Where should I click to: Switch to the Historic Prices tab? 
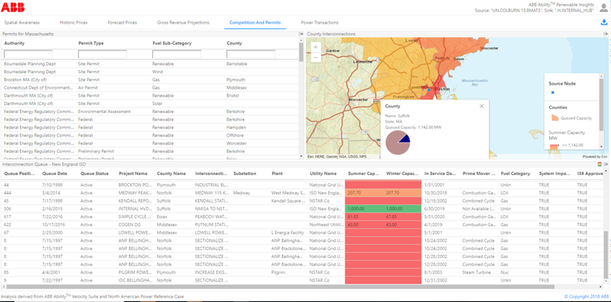point(73,23)
